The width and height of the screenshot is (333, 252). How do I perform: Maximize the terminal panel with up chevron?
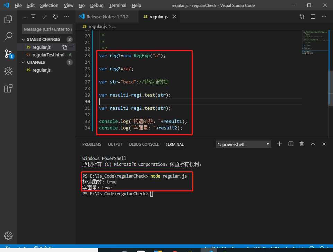point(313,144)
